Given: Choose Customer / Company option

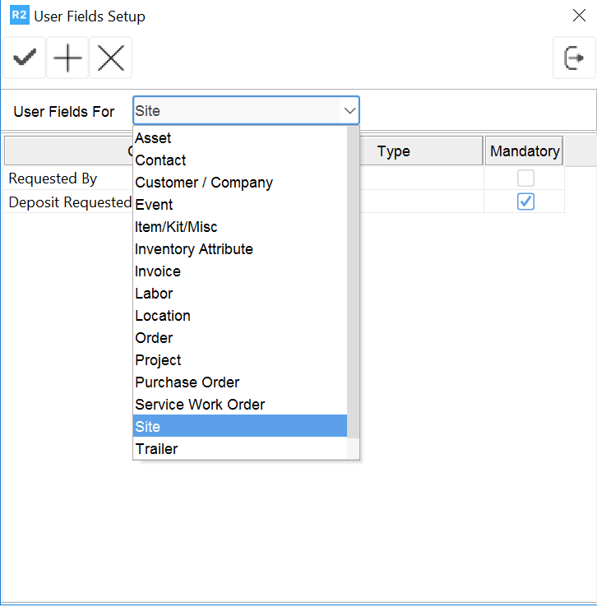Looking at the screenshot, I should pyautogui.click(x=204, y=183).
